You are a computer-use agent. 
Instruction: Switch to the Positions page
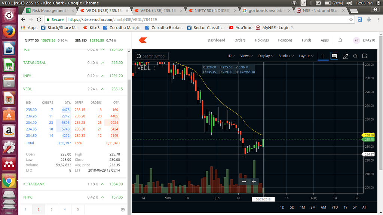coord(285,40)
